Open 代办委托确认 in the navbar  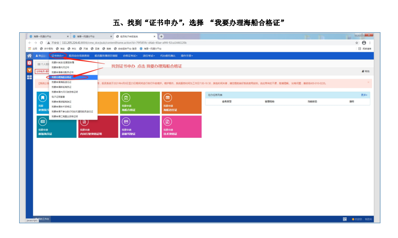coord(168,55)
